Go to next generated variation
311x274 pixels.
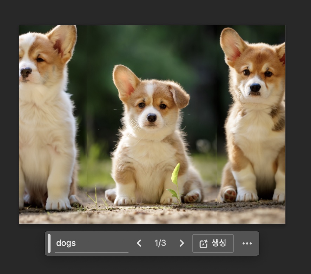(x=181, y=243)
